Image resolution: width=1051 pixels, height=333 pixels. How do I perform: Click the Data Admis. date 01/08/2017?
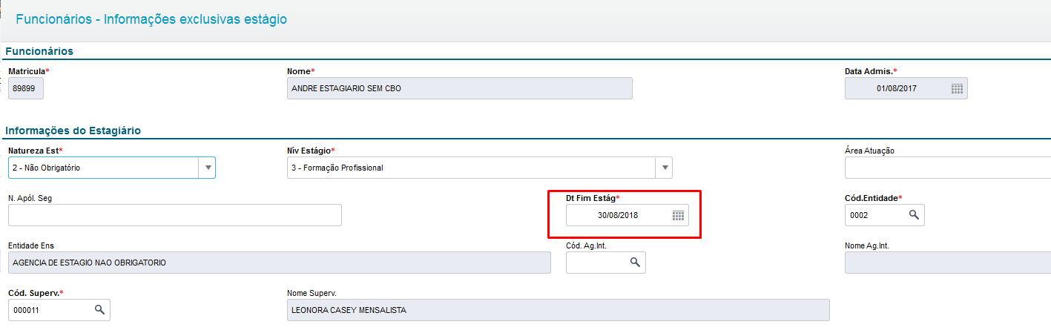896,88
